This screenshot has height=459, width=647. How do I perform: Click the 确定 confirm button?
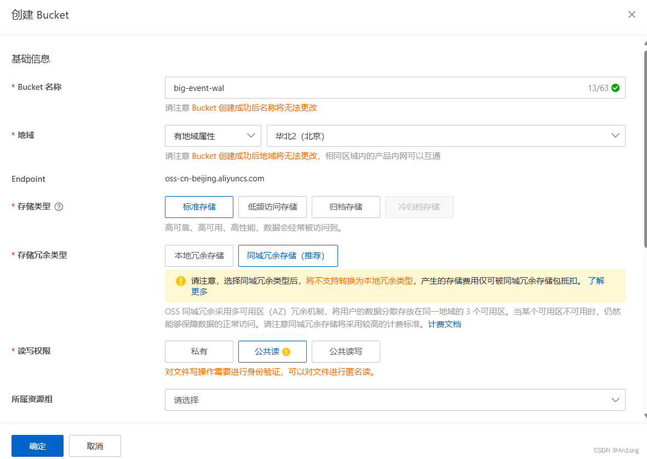click(x=38, y=446)
